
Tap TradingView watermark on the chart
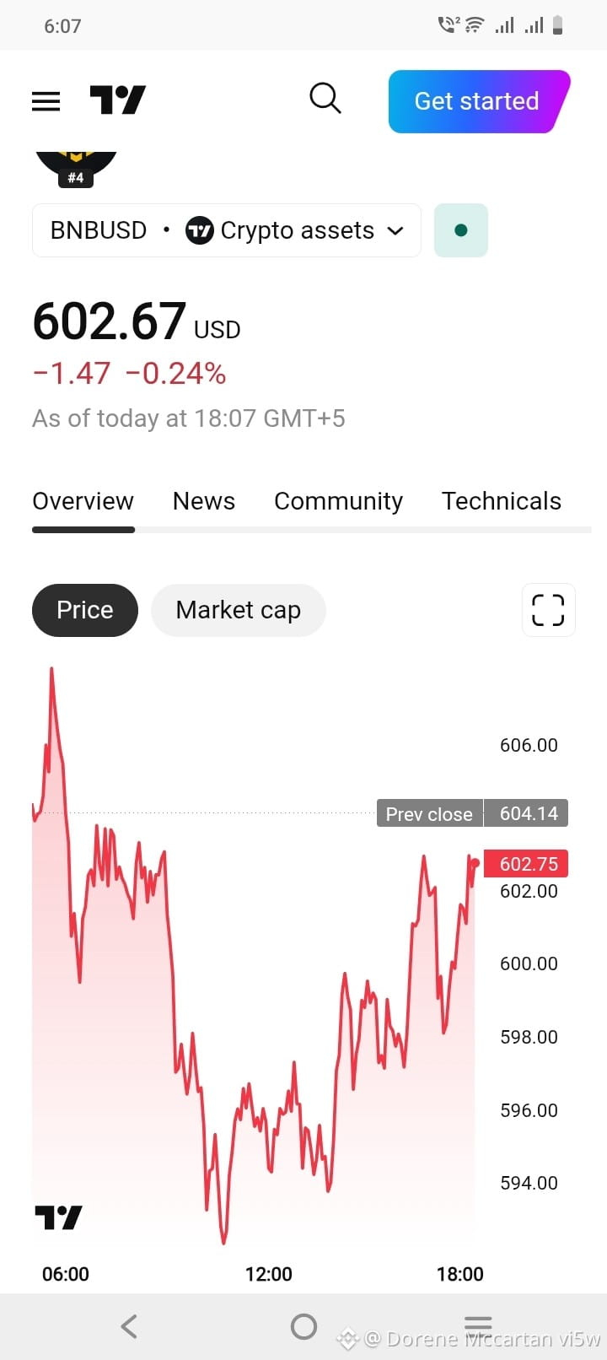pos(59,1217)
